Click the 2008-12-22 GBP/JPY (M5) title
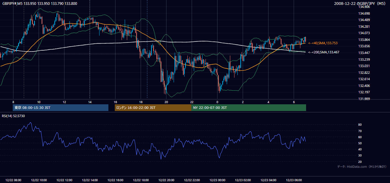The width and height of the screenshot is (390, 183). tap(360, 3)
